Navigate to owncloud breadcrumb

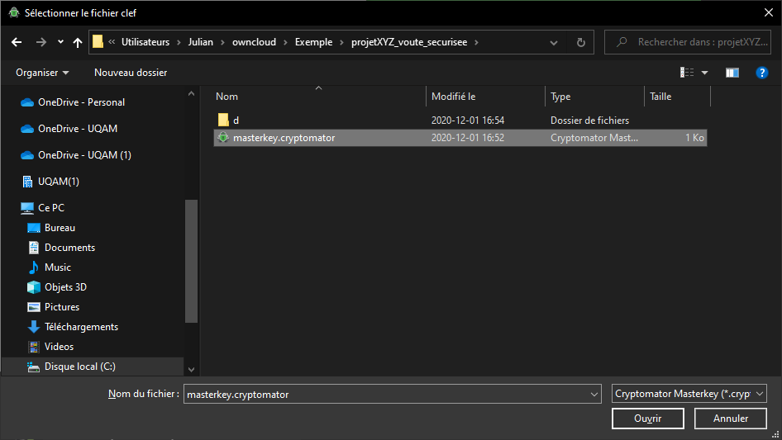(x=254, y=42)
